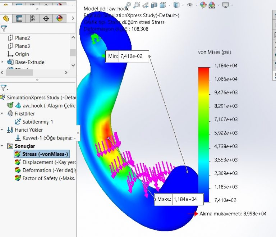The image size is (276, 237).
Task: Click the Section View icon in view toolbar
Action: click(154, 5)
